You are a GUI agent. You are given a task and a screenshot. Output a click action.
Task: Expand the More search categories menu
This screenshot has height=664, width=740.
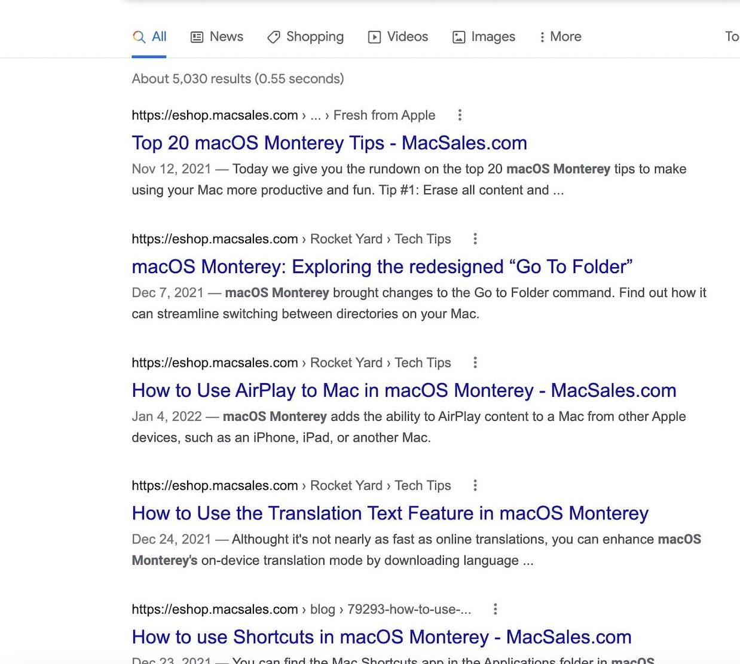tap(560, 37)
